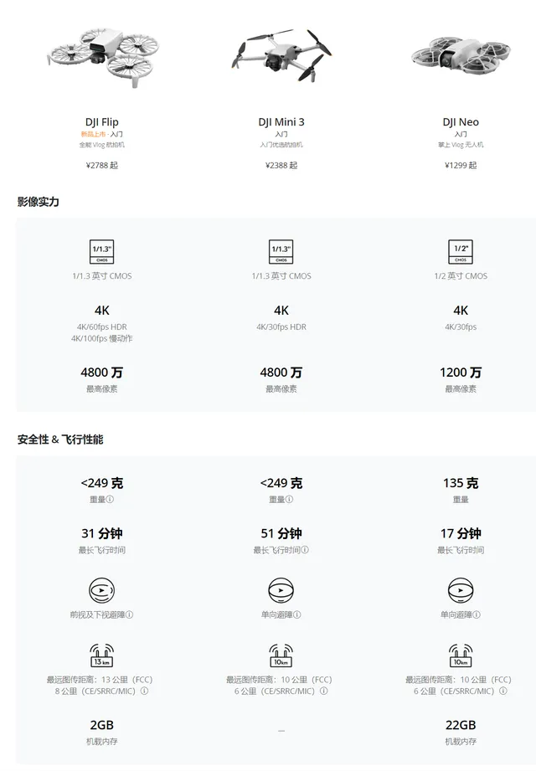Click DJI Flip's 1/1.3" CMOS sensor icon
Screen dimensions: 536x771
point(101,251)
